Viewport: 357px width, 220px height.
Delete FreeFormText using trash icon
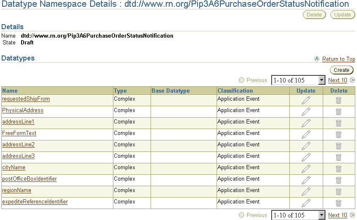click(x=338, y=135)
